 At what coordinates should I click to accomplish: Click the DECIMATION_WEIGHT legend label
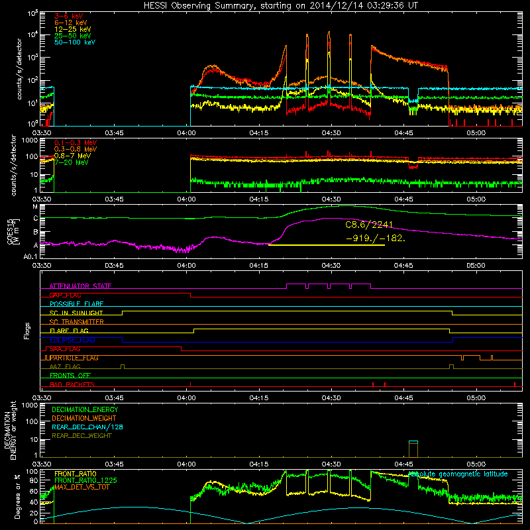pyautogui.click(x=84, y=419)
